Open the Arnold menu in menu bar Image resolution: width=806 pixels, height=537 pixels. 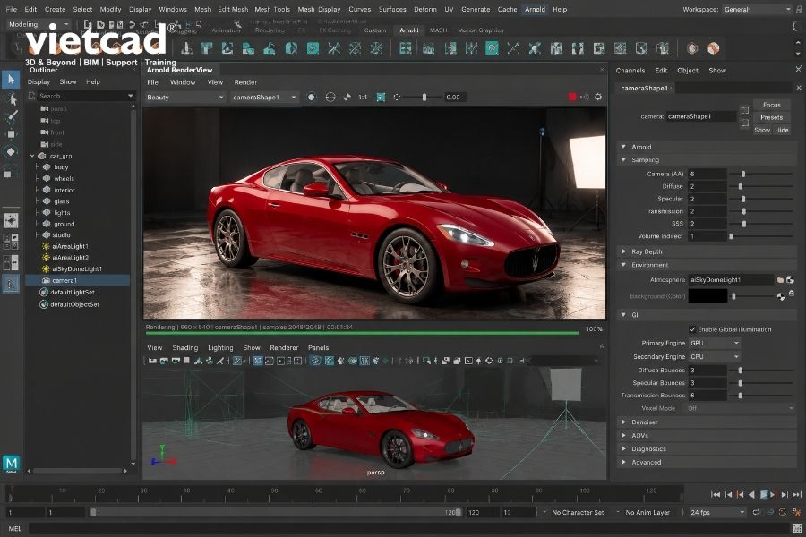535,9
